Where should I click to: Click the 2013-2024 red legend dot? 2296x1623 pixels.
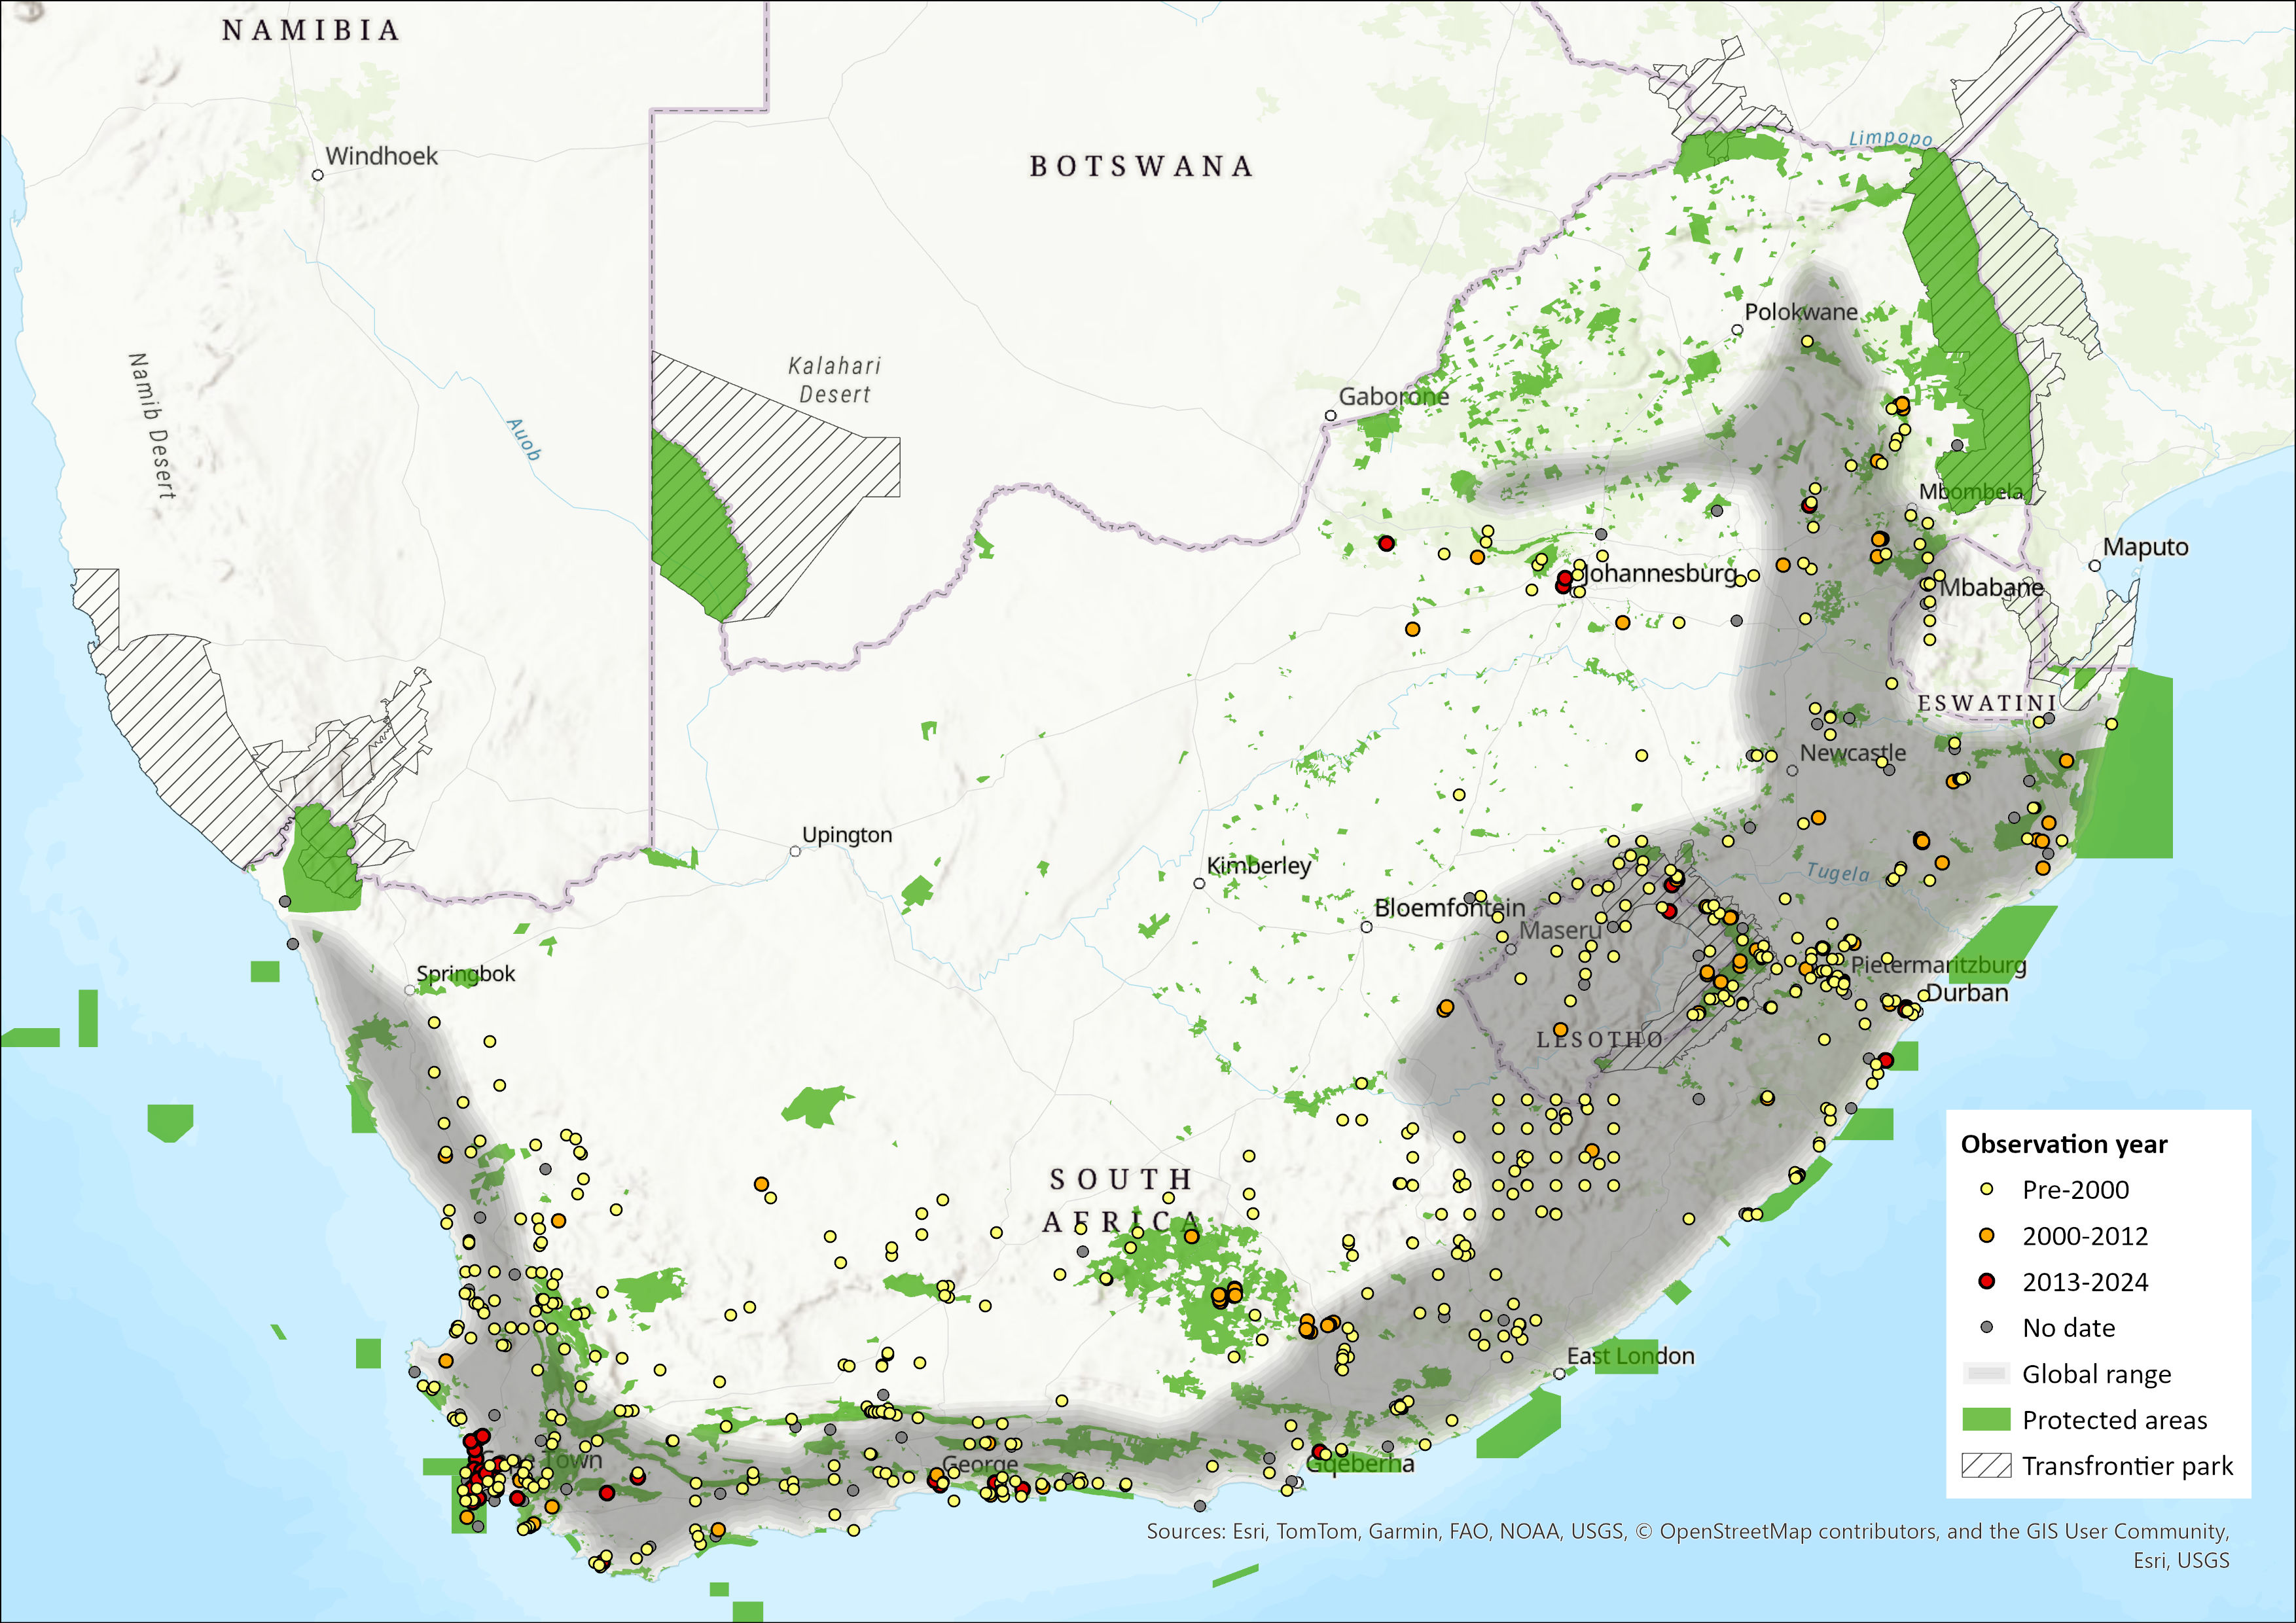(1986, 1281)
